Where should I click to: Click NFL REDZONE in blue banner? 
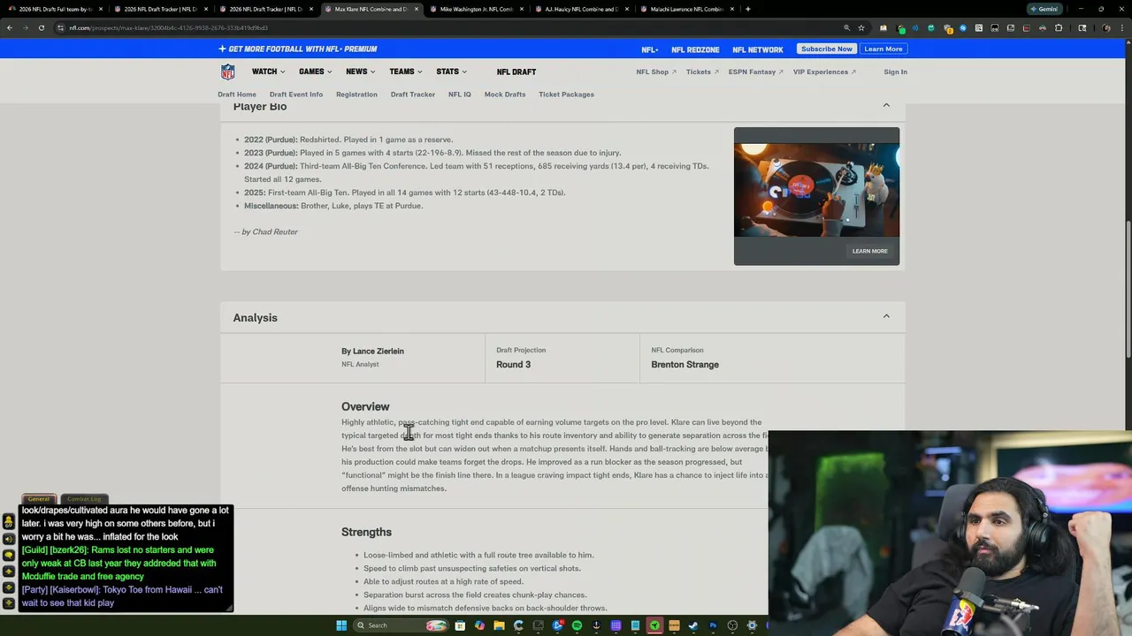point(695,49)
